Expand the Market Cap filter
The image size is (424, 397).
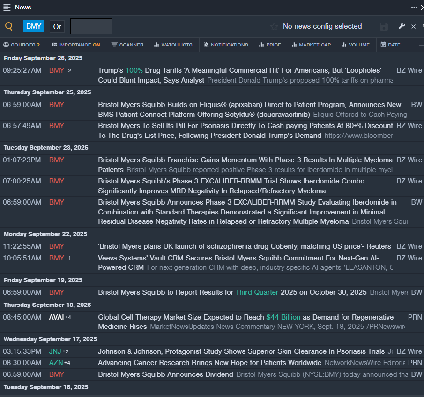tap(311, 45)
